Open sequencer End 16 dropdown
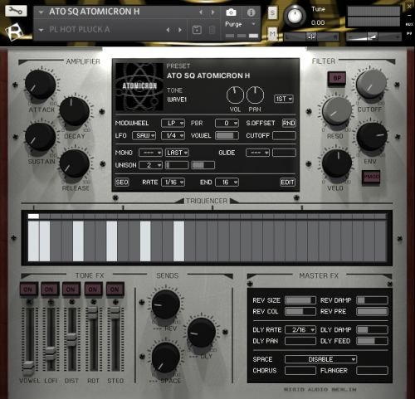This screenshot has height=399, width=415. pos(227,182)
